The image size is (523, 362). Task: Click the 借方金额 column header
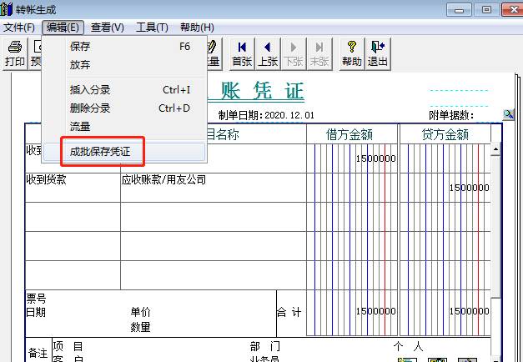tap(352, 134)
